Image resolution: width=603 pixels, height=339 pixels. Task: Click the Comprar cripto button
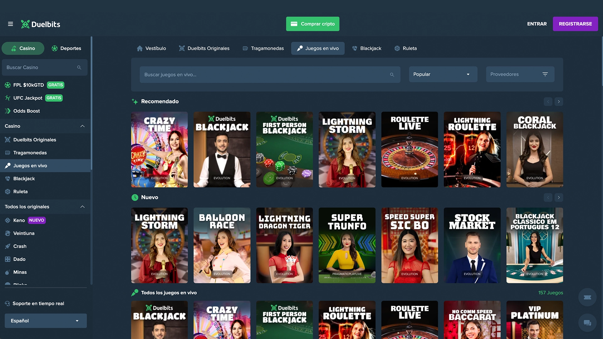(313, 24)
